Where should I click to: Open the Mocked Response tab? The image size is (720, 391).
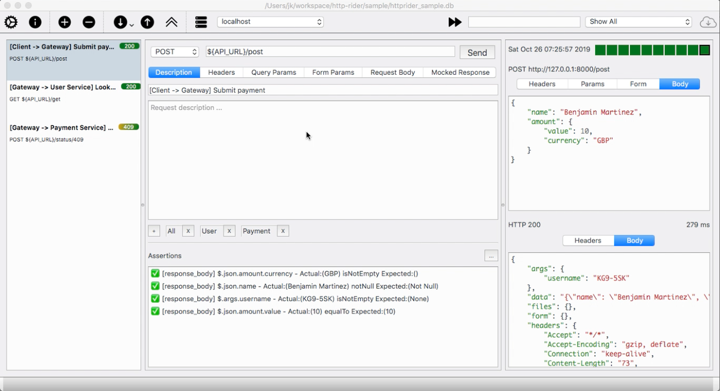coord(460,72)
